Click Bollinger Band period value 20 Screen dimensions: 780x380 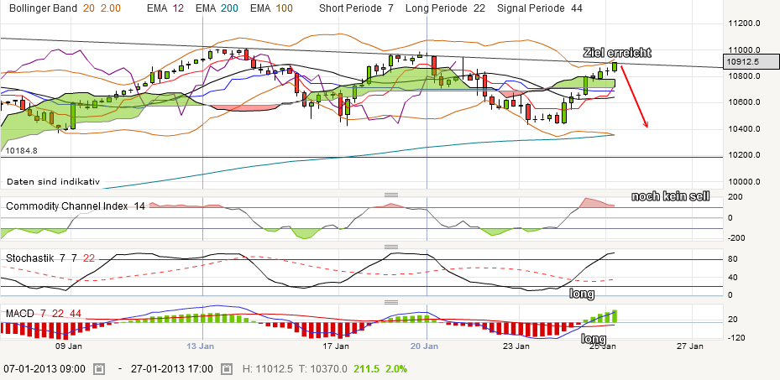pos(87,8)
